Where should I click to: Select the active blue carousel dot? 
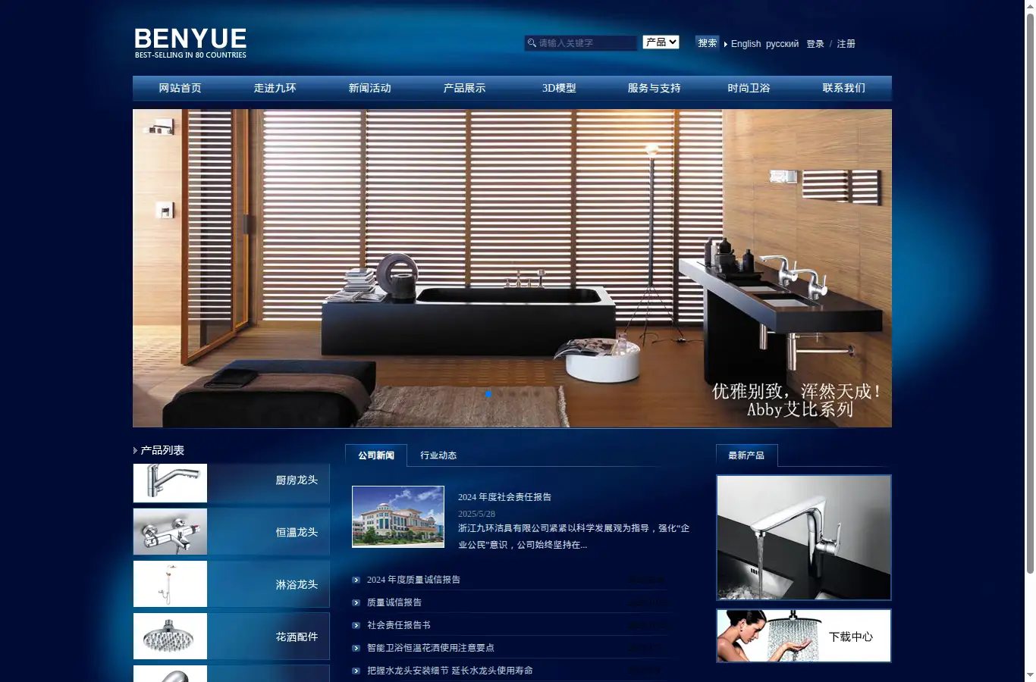tap(488, 394)
